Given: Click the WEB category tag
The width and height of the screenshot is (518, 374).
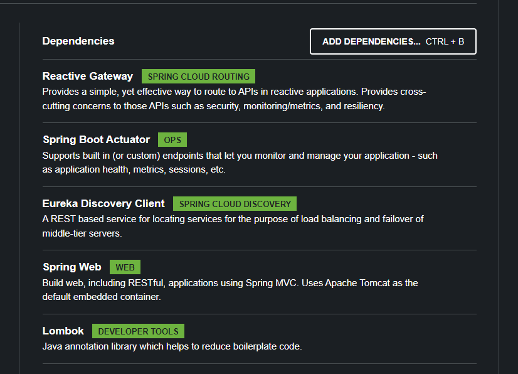Looking at the screenshot, I should [125, 267].
